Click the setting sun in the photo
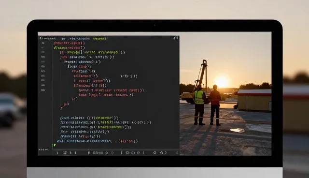The height and width of the screenshot is (178, 309). click(222, 81)
